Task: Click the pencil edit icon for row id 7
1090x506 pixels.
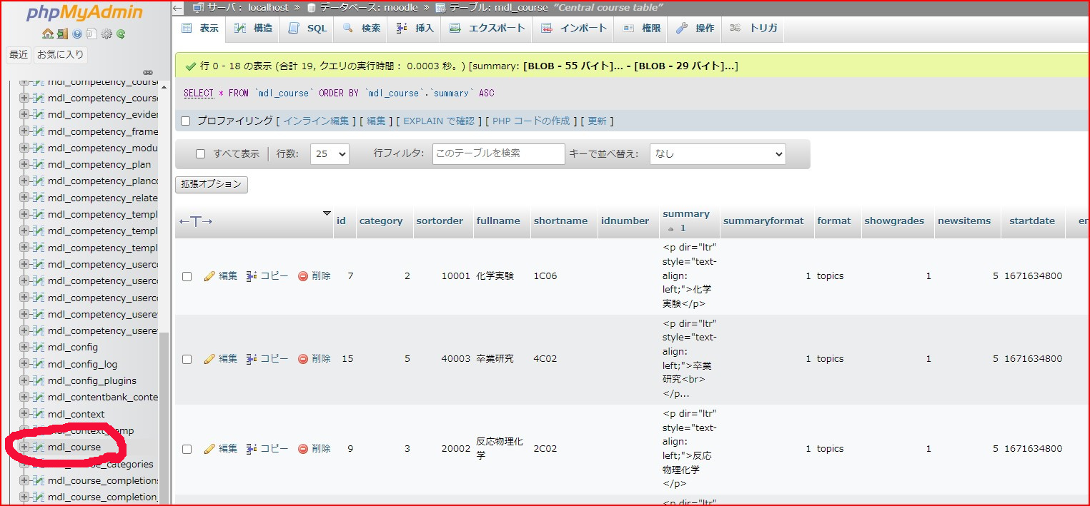Action: pyautogui.click(x=209, y=276)
